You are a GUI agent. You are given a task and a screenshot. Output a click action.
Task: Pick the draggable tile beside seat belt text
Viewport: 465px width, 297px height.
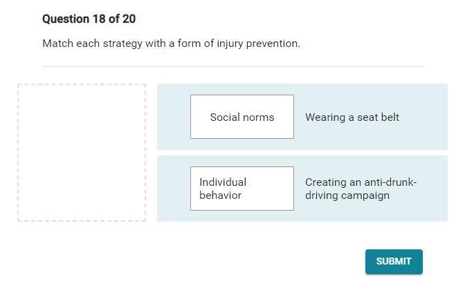[x=241, y=117]
